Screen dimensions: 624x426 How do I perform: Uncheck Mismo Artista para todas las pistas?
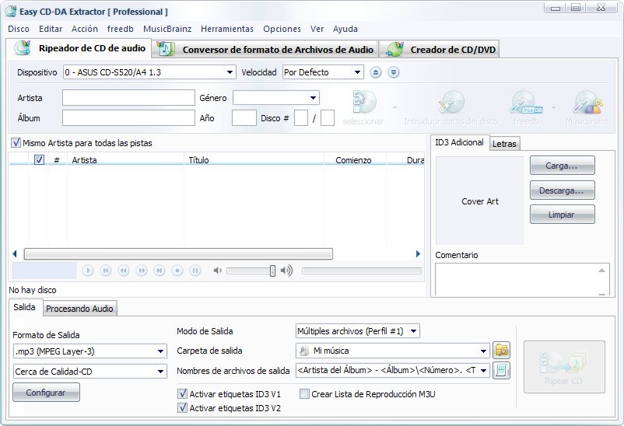click(16, 143)
